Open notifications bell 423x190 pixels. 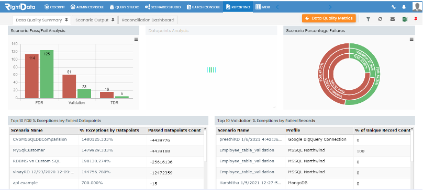[x=404, y=7]
